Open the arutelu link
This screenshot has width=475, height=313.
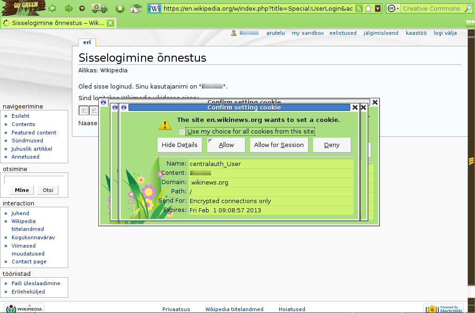(x=276, y=33)
